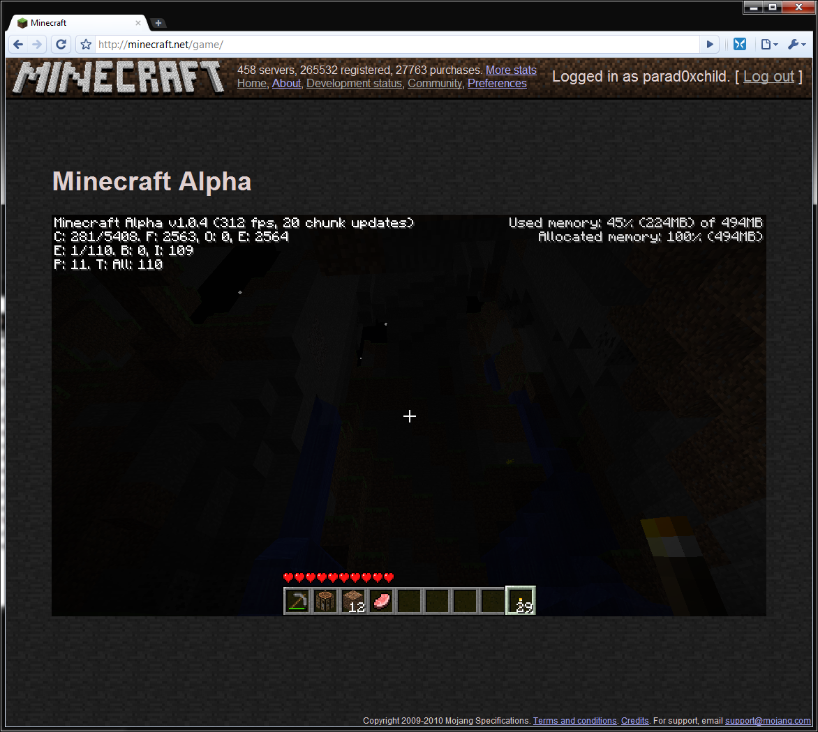Image resolution: width=818 pixels, height=732 pixels.
Task: Open the Terms and conditions link
Action: point(574,721)
